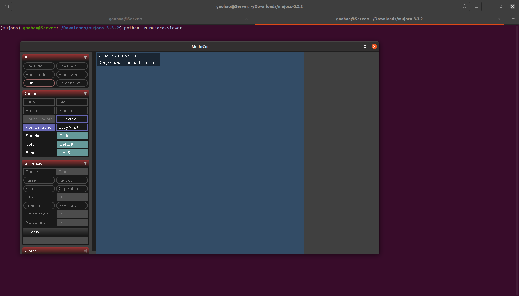Change Font size 100 %
The height and width of the screenshot is (296, 519).
(72, 153)
